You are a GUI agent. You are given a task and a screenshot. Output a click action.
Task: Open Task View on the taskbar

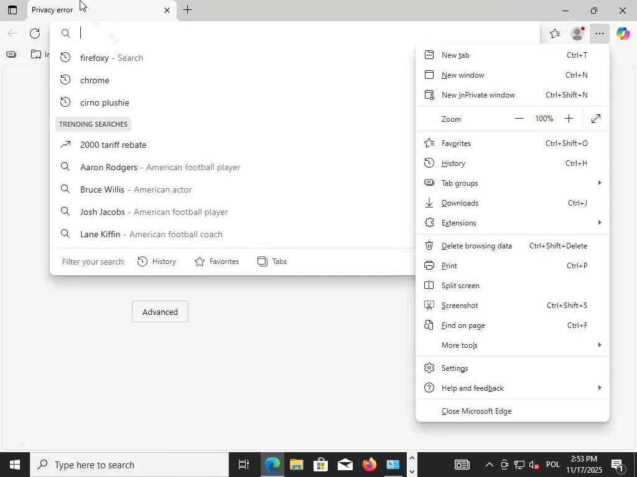click(x=243, y=465)
